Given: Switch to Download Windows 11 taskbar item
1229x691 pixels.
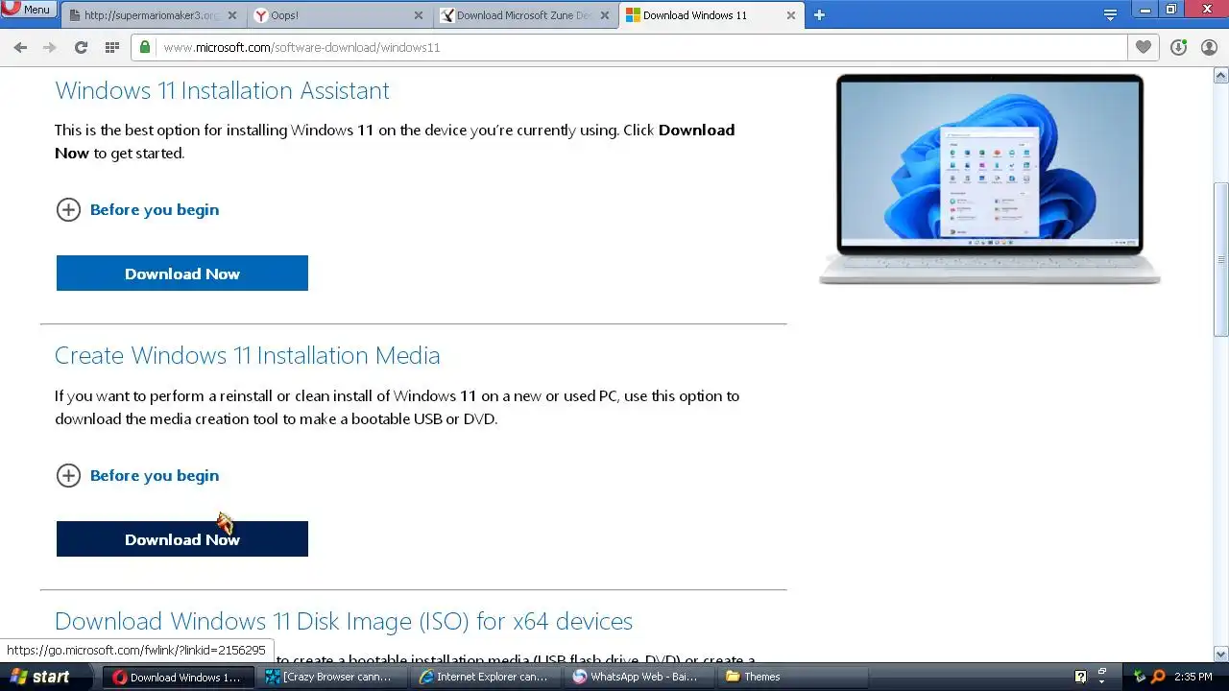Looking at the screenshot, I should pos(179,677).
